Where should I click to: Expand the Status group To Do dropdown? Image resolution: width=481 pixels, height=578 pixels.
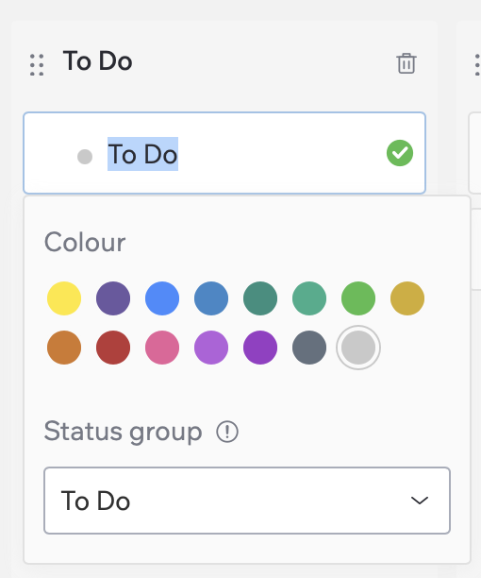point(247,501)
